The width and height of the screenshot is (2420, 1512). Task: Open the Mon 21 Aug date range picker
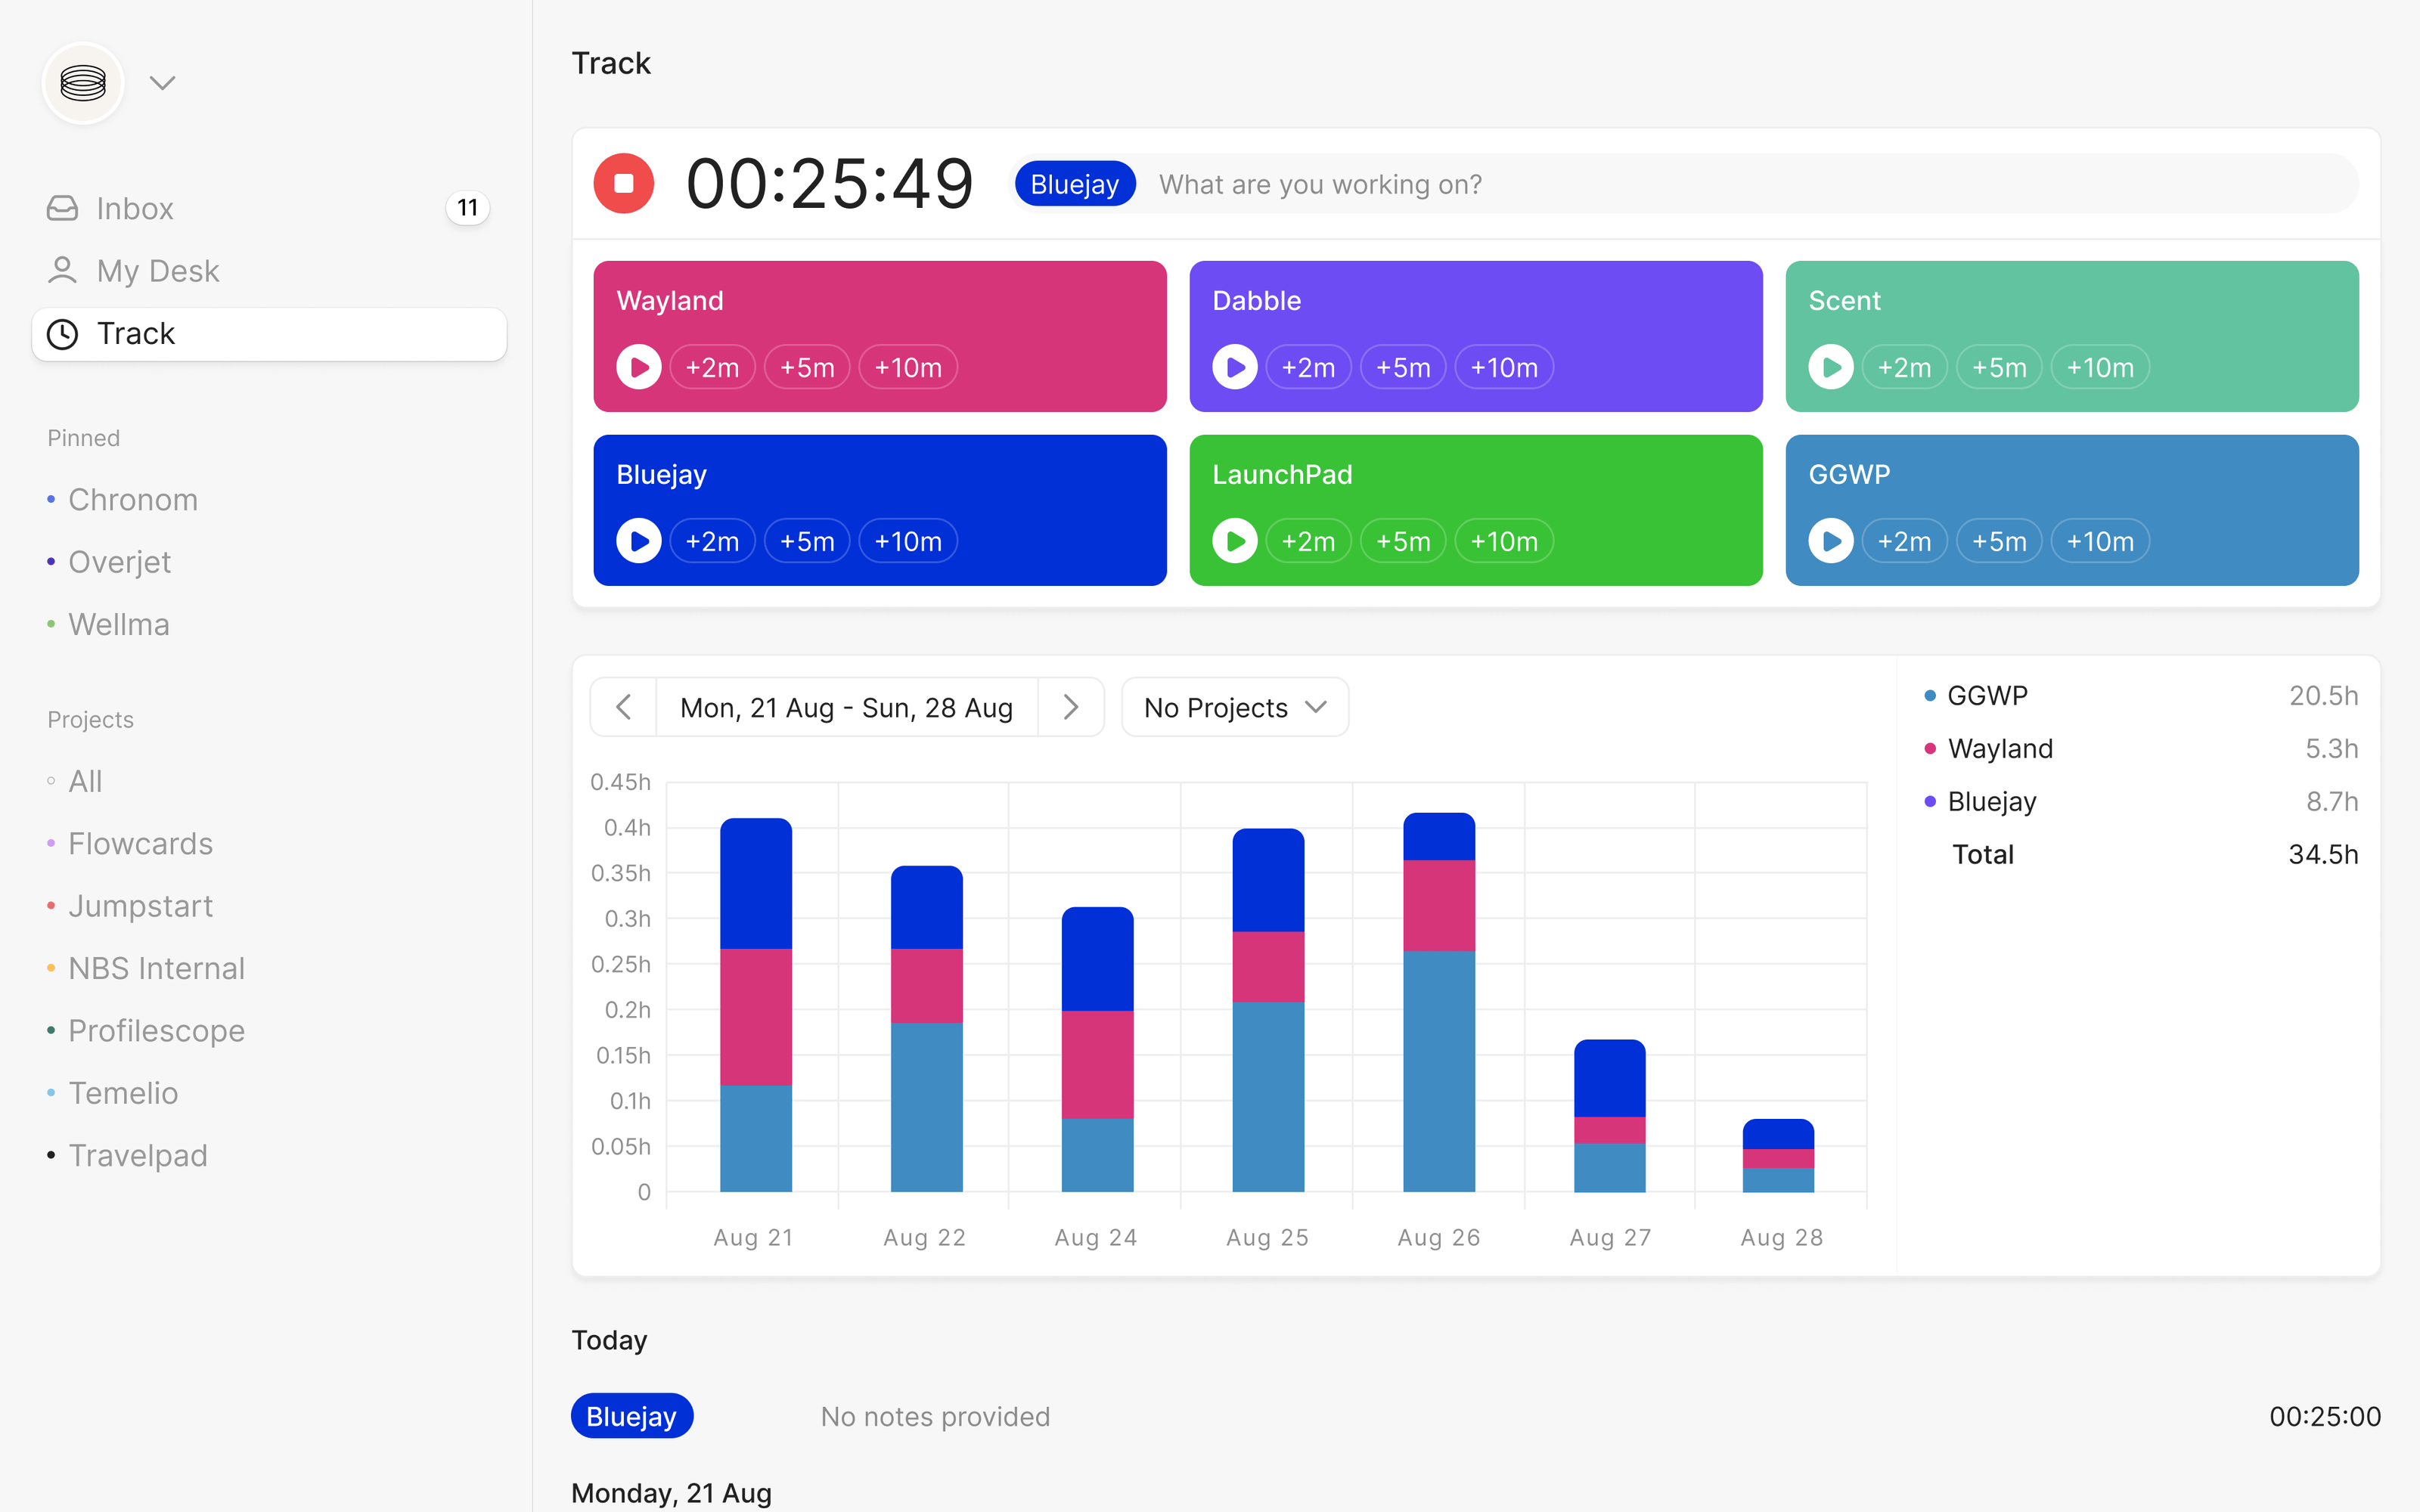pyautogui.click(x=846, y=707)
